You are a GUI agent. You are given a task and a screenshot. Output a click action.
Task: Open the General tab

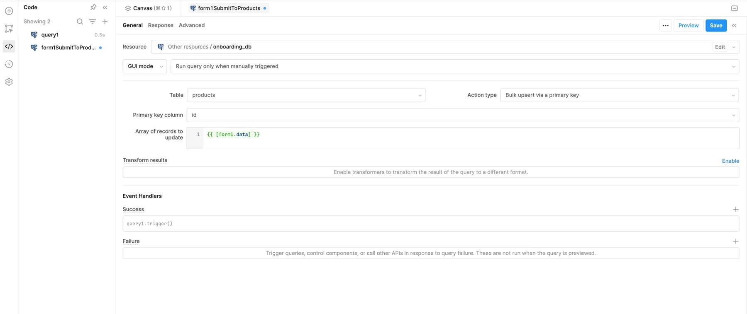pyautogui.click(x=132, y=25)
